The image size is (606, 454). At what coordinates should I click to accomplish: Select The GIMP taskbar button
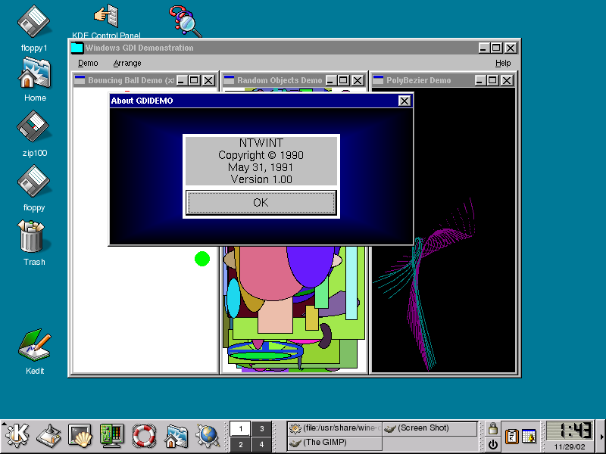(333, 443)
